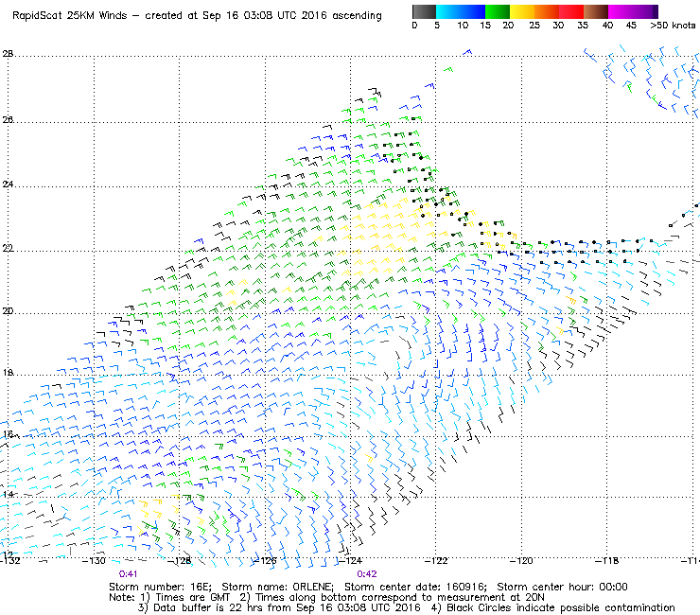Click legend tick label '10'
Screen dimensions: 700x615
pyautogui.click(x=463, y=26)
